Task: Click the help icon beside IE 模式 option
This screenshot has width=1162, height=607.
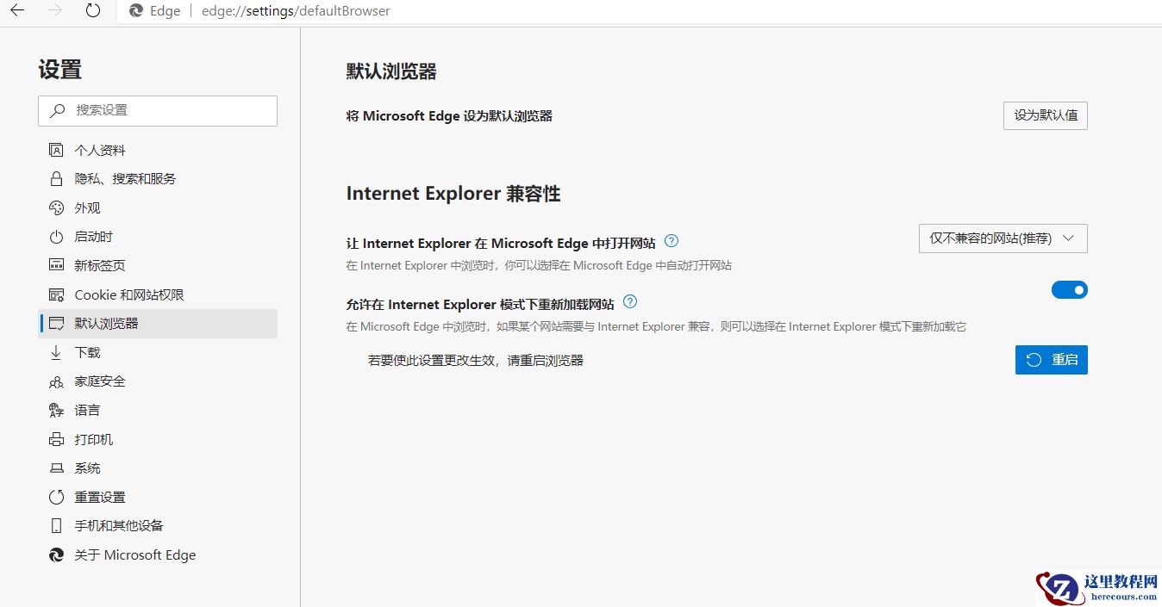Action: [630, 301]
